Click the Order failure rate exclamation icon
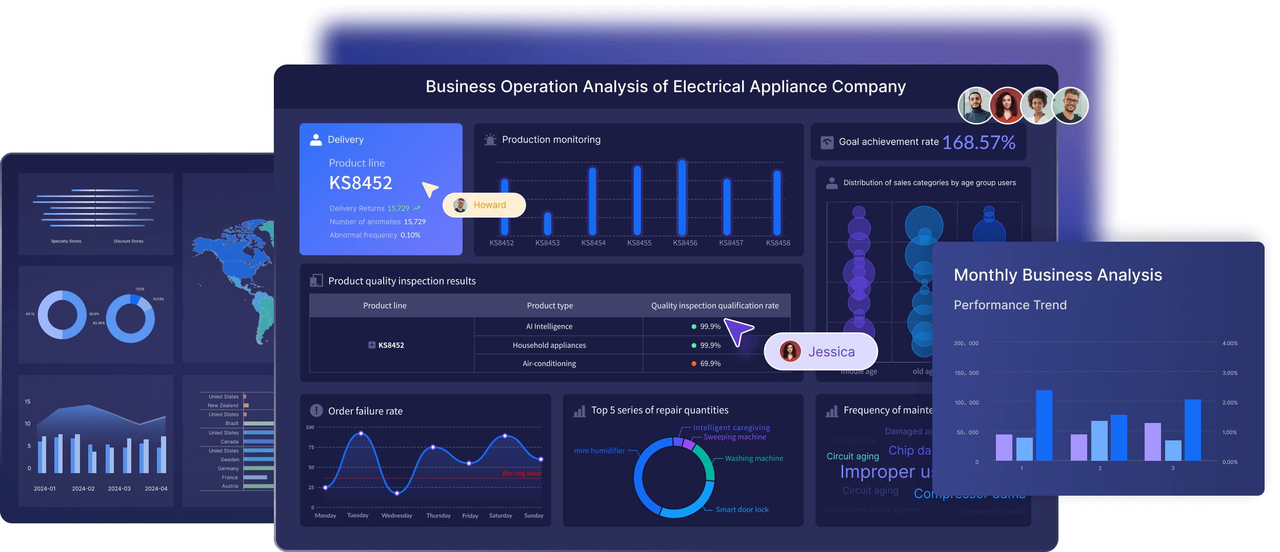1280x552 pixels. click(x=316, y=411)
